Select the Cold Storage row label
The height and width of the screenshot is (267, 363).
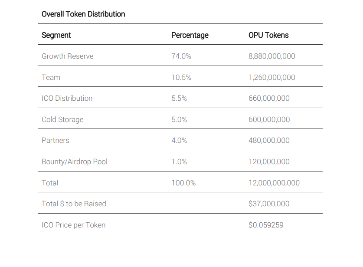[x=62, y=119]
